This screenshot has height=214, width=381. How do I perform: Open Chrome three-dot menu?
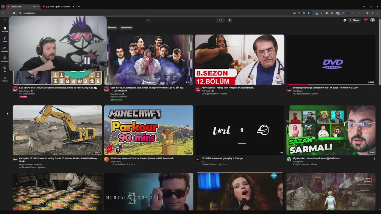[378, 13]
